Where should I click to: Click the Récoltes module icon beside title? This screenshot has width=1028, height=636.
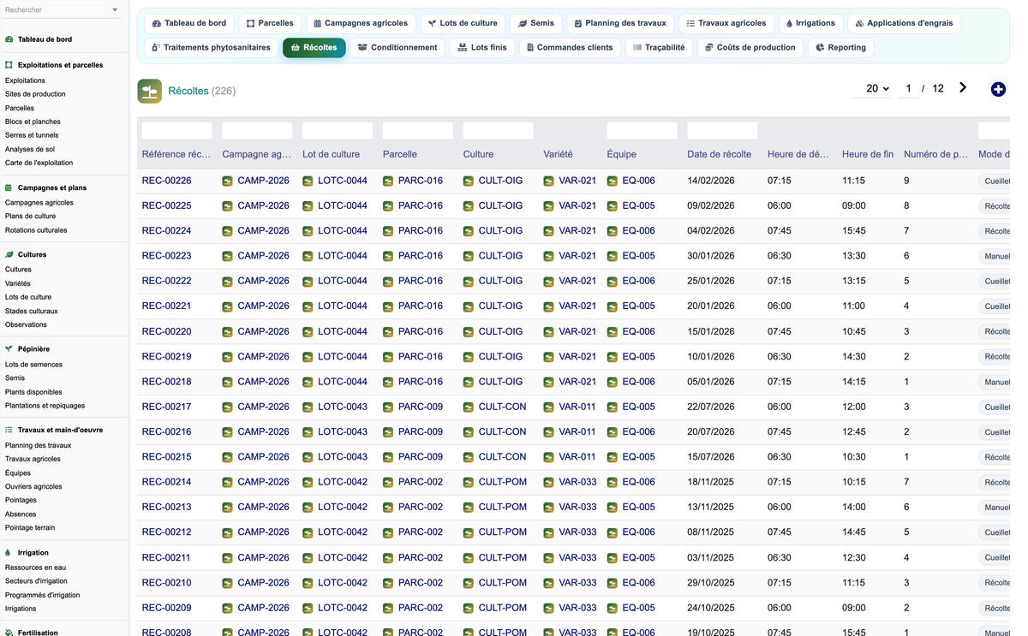tap(150, 91)
